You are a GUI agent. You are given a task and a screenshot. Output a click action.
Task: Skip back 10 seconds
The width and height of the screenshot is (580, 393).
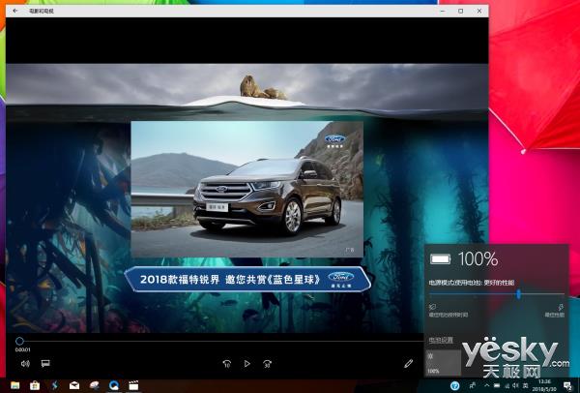(x=226, y=364)
